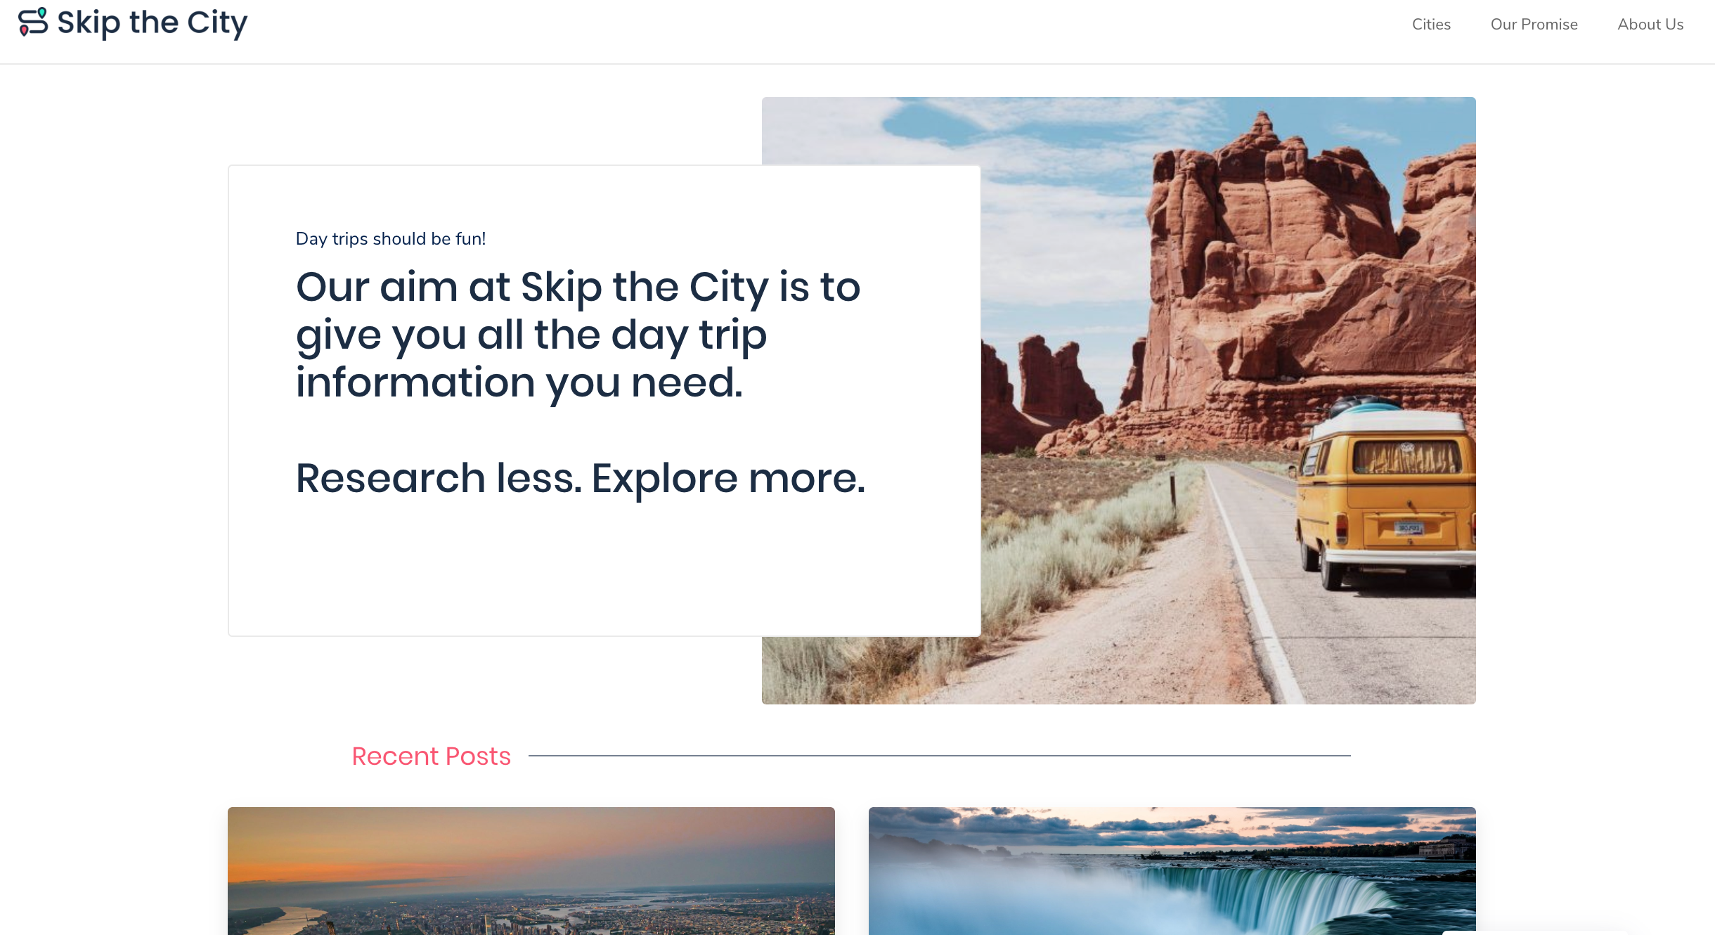1715x935 pixels.
Task: Click the Skip the City route-pin logo icon
Action: tap(33, 22)
